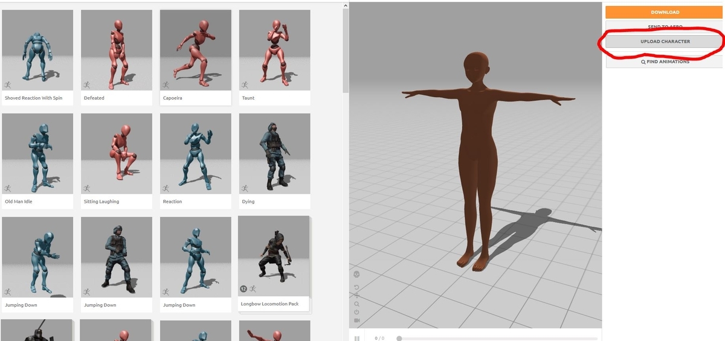Click the reset camera power-style icon
This screenshot has height=341, width=725.
tap(356, 312)
